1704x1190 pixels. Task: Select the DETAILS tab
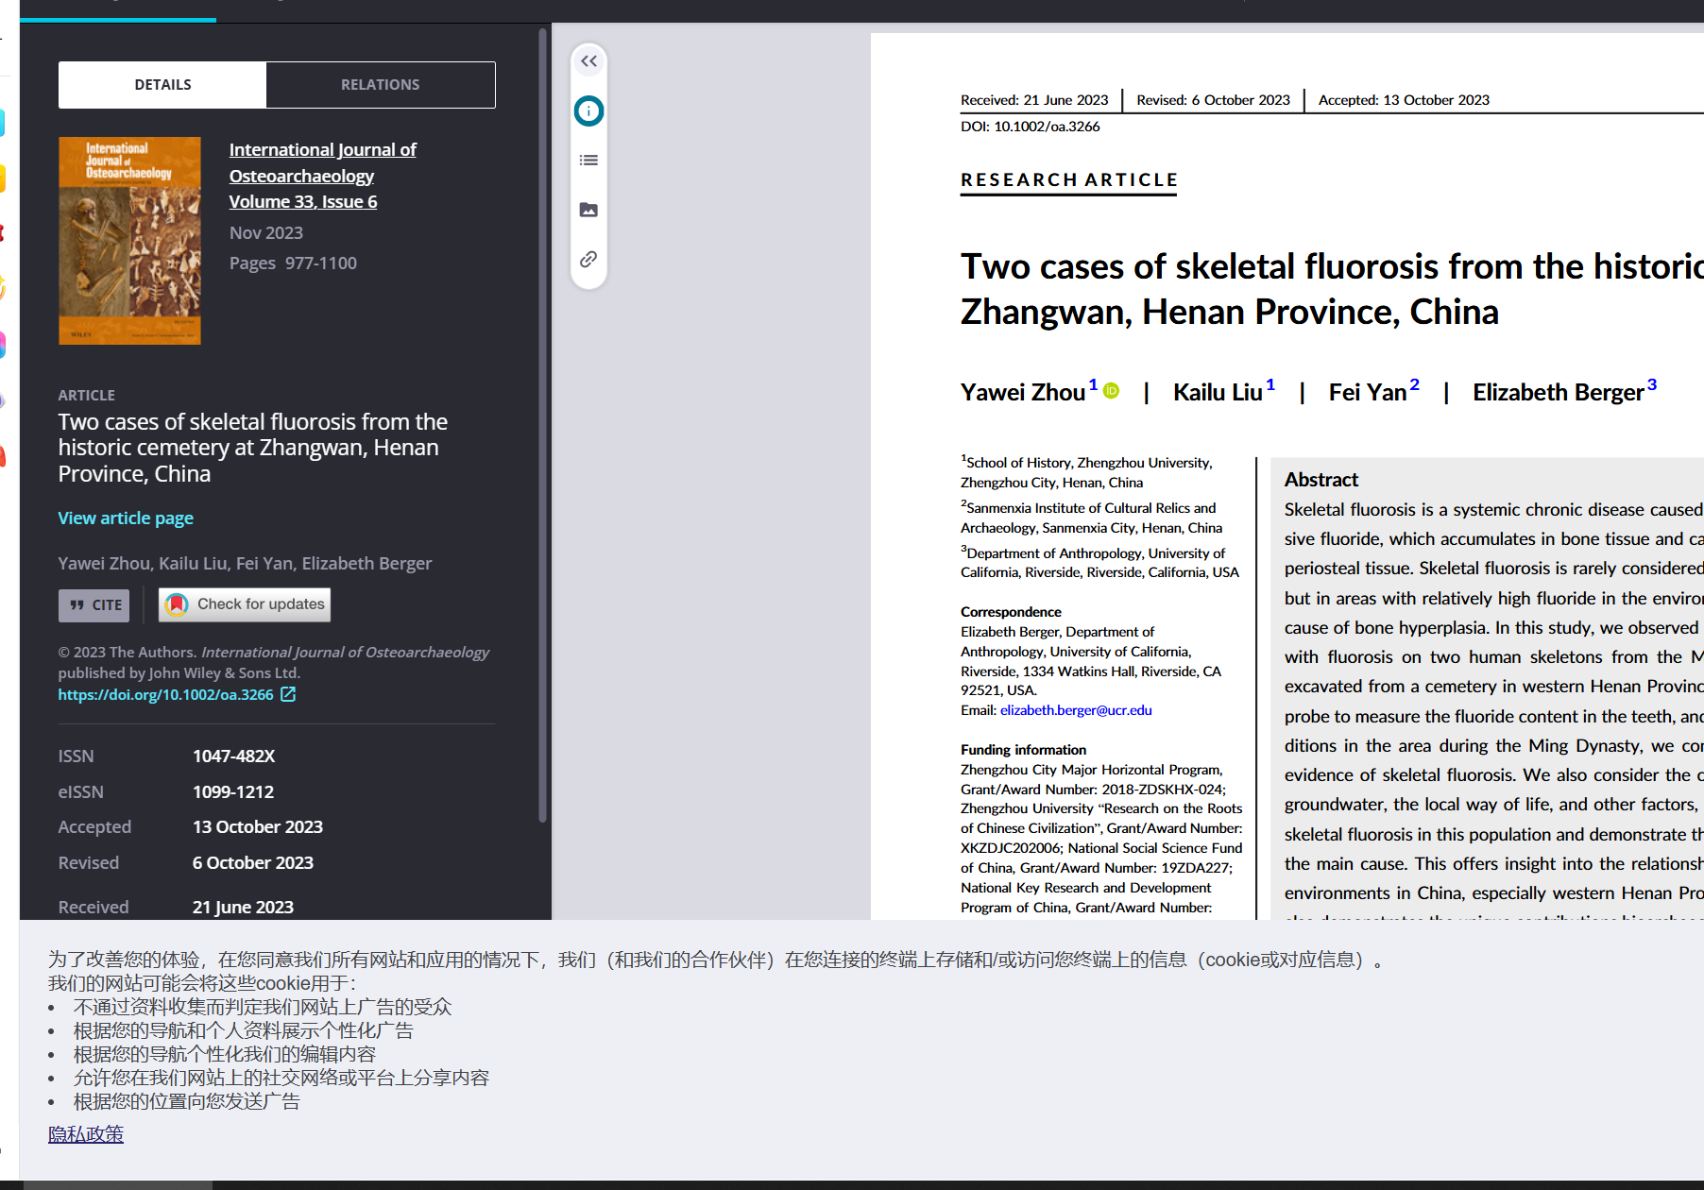coord(162,85)
